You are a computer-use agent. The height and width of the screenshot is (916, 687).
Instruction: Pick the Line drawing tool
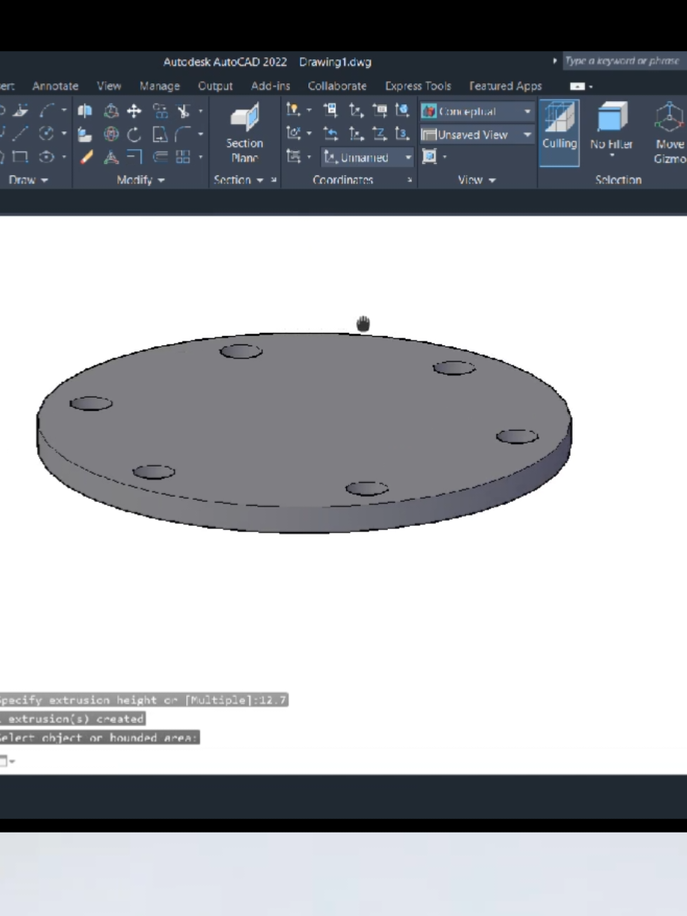20,134
